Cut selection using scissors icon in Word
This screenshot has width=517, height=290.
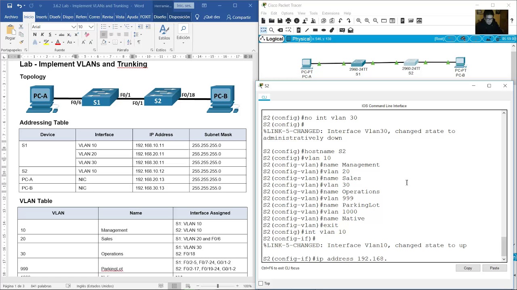coord(21,27)
